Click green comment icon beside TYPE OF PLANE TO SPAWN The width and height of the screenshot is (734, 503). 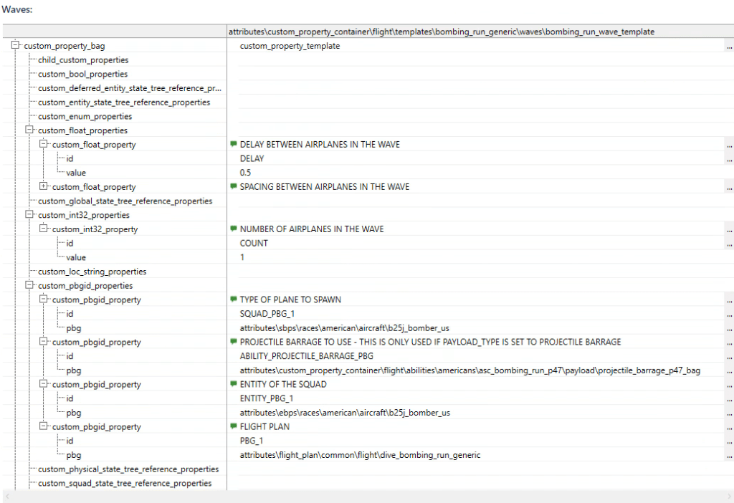coord(233,300)
